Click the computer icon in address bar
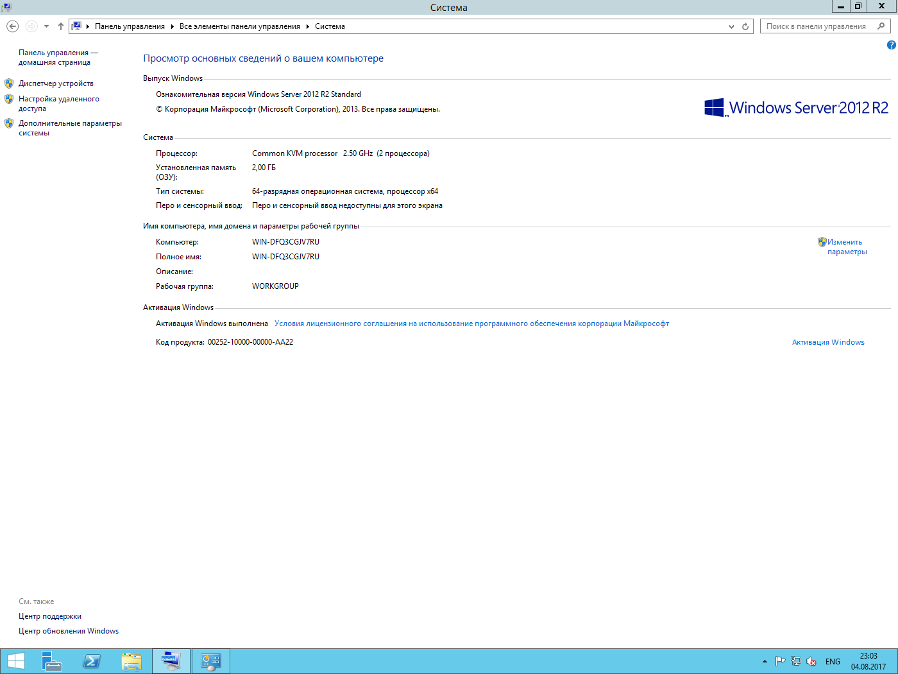This screenshot has height=674, width=898. click(77, 26)
